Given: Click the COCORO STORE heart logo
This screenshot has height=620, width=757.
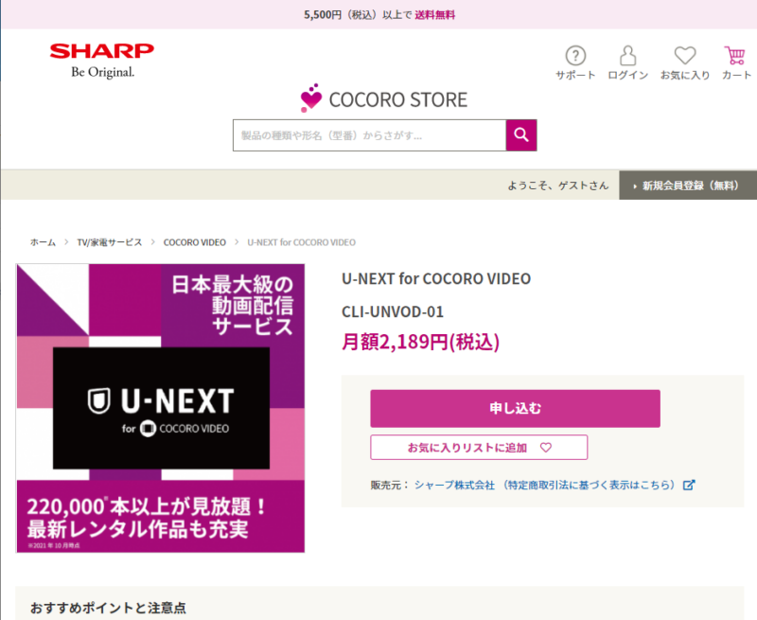Looking at the screenshot, I should (311, 98).
